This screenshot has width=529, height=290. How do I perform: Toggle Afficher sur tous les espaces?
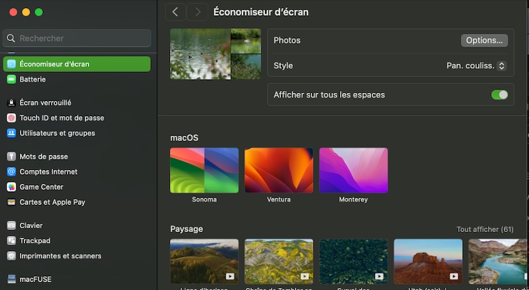point(499,95)
